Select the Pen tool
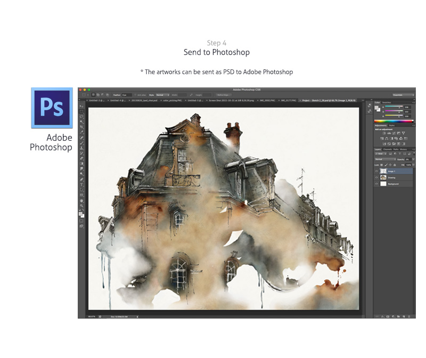 (81, 180)
